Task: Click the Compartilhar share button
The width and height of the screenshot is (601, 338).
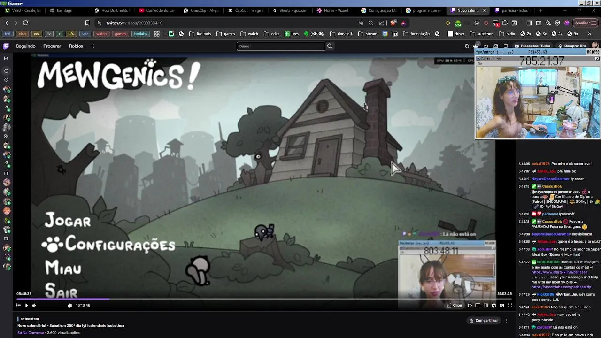Action: 484,321
